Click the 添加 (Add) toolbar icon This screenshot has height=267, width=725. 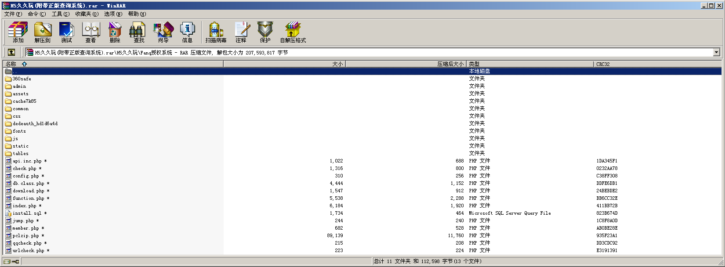pos(18,32)
